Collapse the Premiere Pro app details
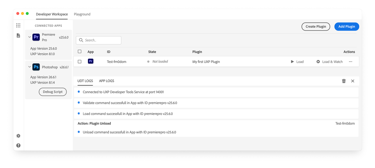Viewport: 375px width, 168px height. pos(30,37)
